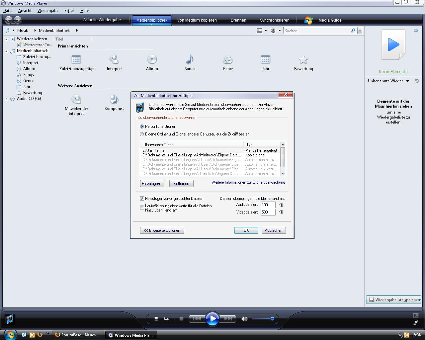Open the Mitwirkender Interpret icon

(76, 99)
